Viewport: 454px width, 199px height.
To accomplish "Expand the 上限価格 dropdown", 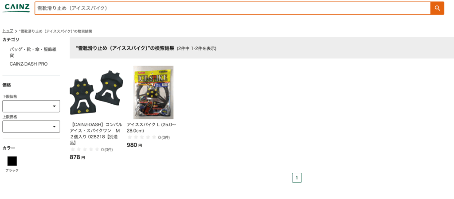I will [x=31, y=126].
